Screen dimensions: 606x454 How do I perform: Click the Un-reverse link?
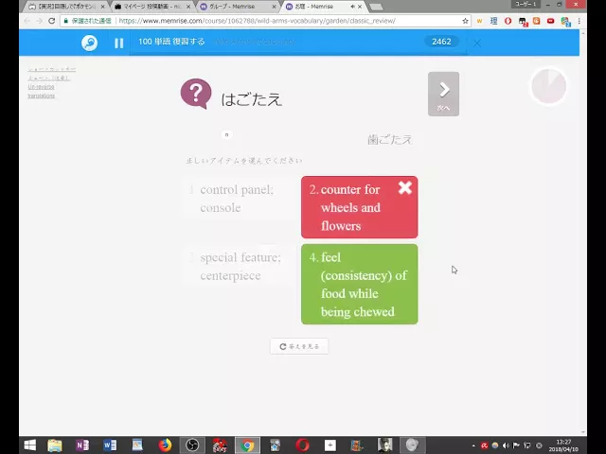click(41, 87)
